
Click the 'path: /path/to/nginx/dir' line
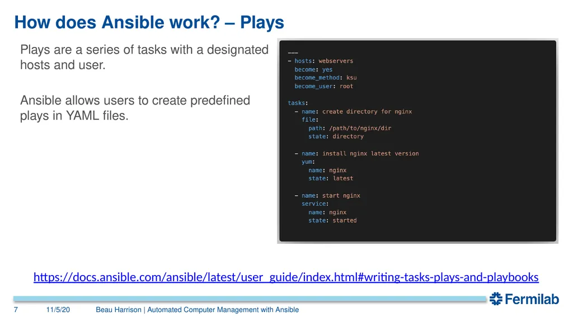point(350,128)
